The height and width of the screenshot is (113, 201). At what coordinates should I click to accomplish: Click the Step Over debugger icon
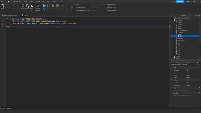[x=67, y=6]
